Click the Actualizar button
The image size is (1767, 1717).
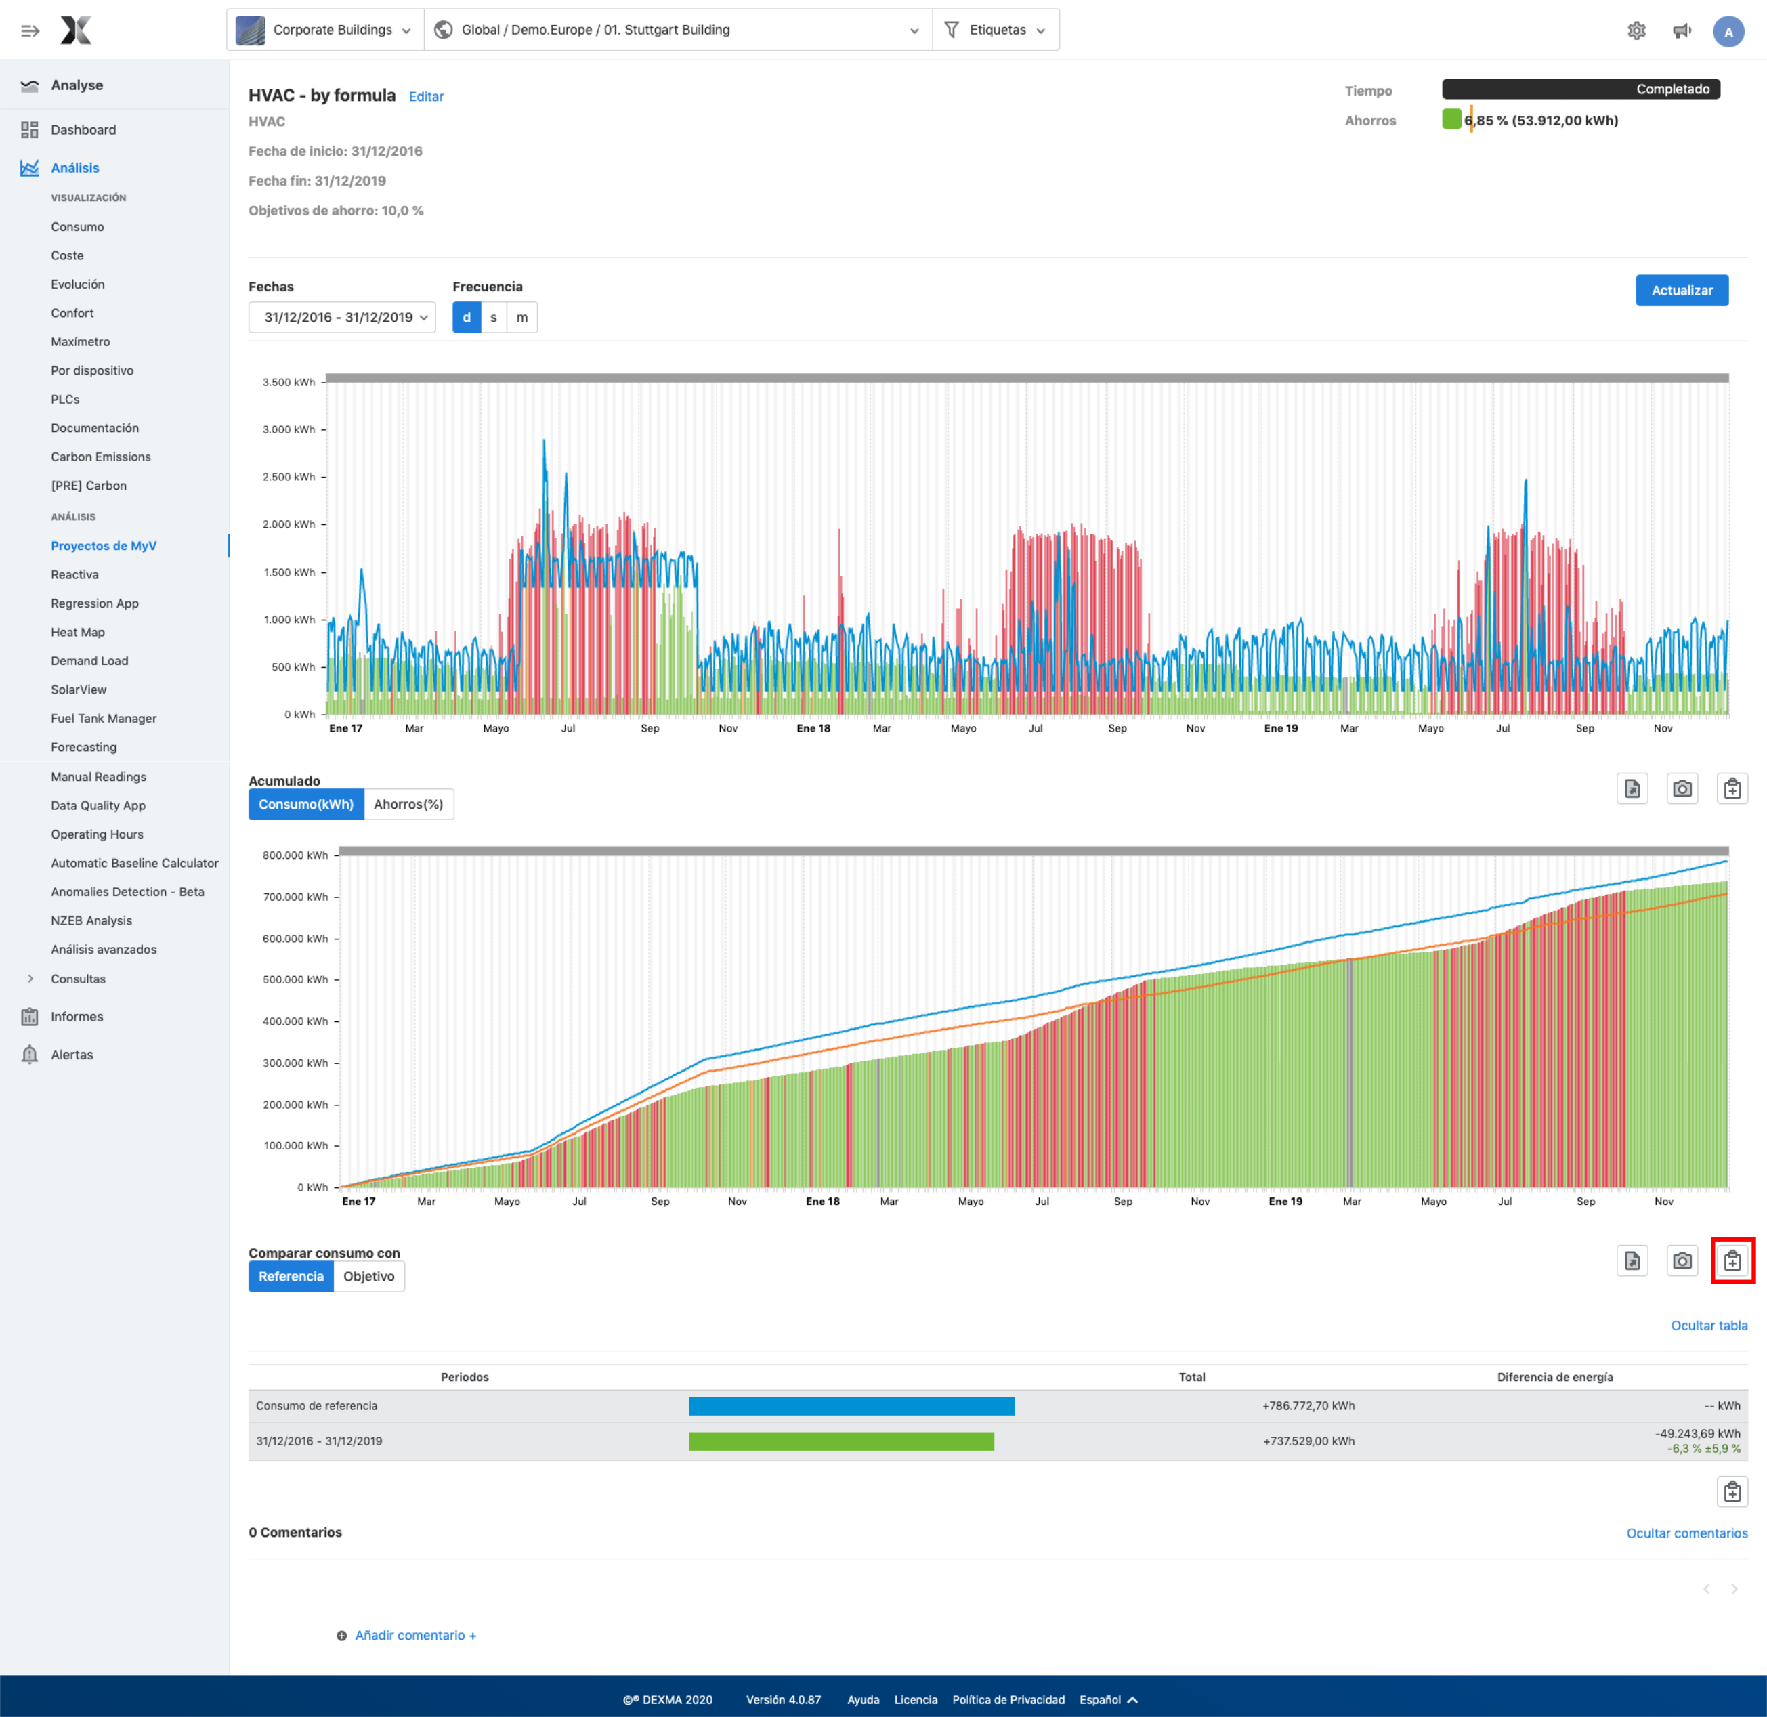coord(1682,291)
